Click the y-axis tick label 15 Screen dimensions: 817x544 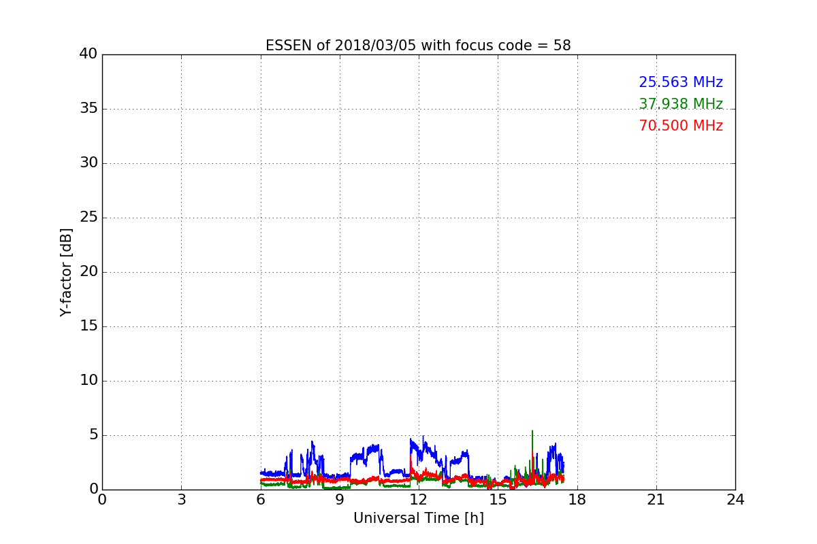click(89, 326)
